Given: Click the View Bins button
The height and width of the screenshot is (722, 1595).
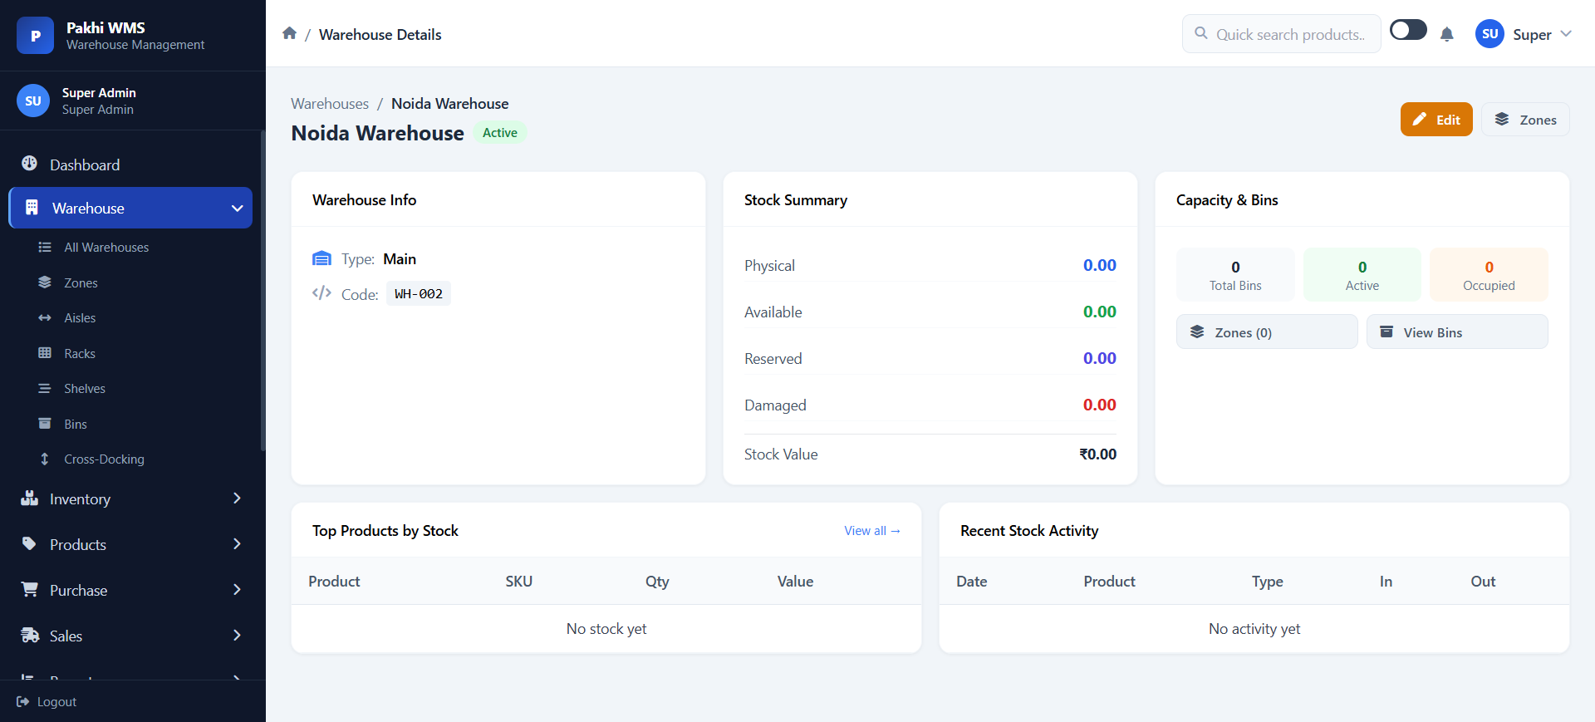Looking at the screenshot, I should pyautogui.click(x=1457, y=332).
